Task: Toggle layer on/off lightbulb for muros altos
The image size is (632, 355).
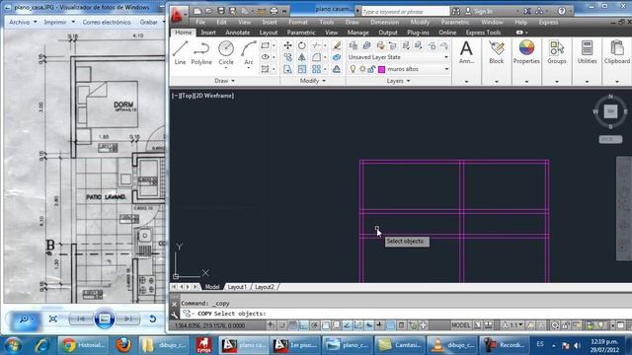Action: tap(354, 69)
